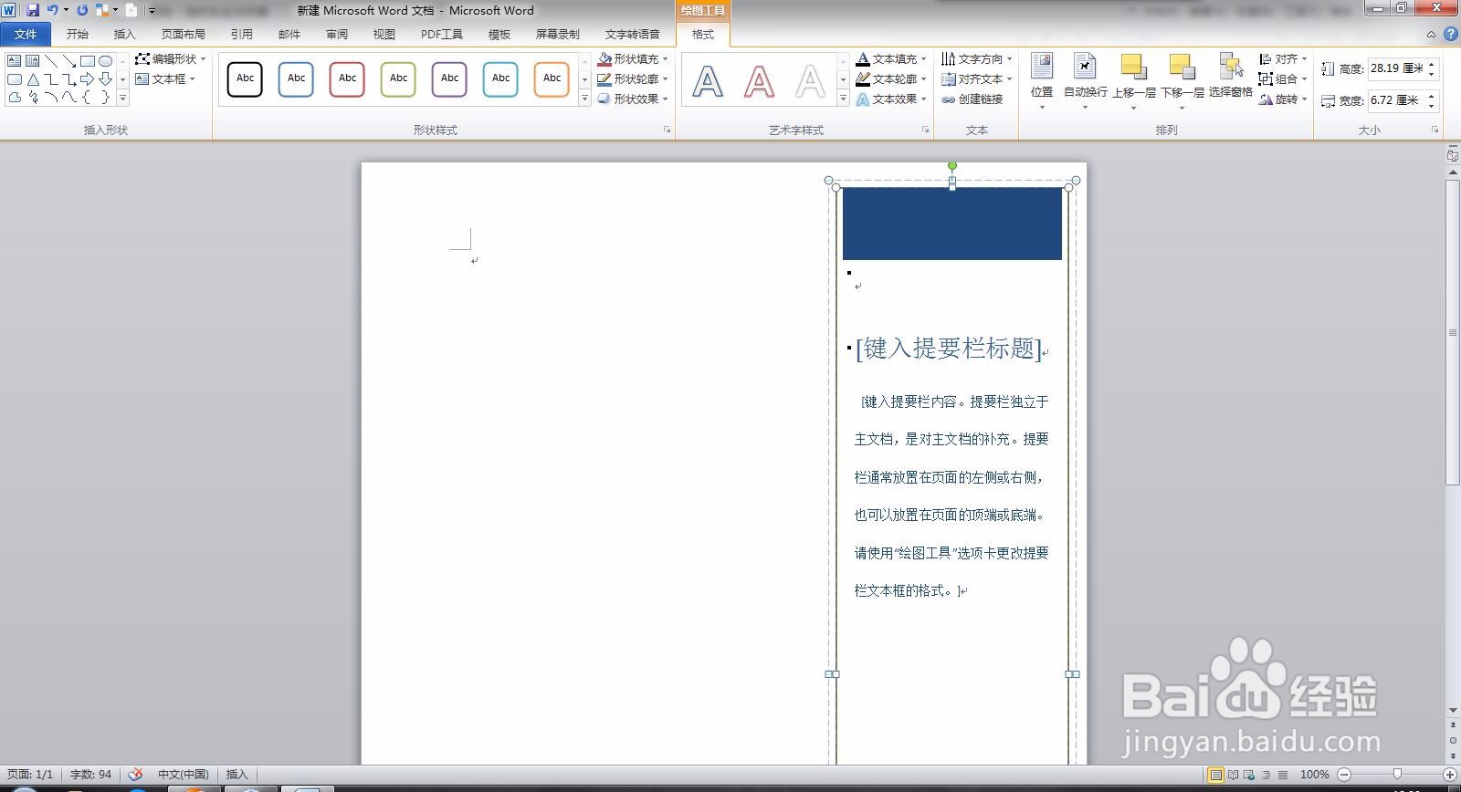Open the Shape Outline (形状轮廓) dropdown
This screenshot has height=792, width=1461.
[633, 78]
